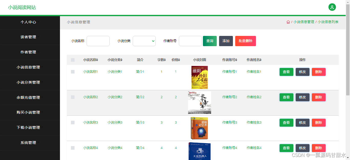
Task: Delete 小说名称1 with 删除 button
Action: (318, 72)
